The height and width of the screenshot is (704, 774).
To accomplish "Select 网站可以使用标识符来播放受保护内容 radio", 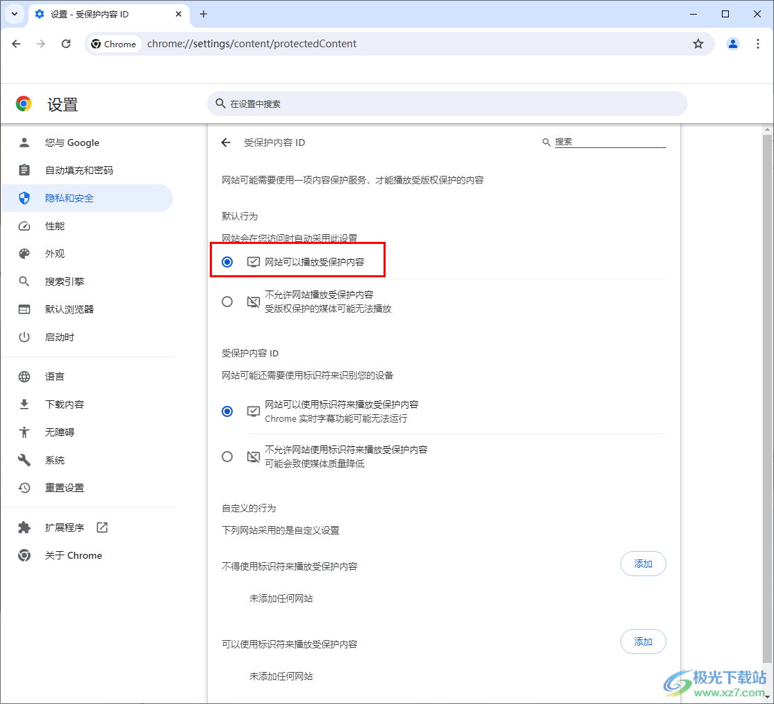I will [227, 411].
